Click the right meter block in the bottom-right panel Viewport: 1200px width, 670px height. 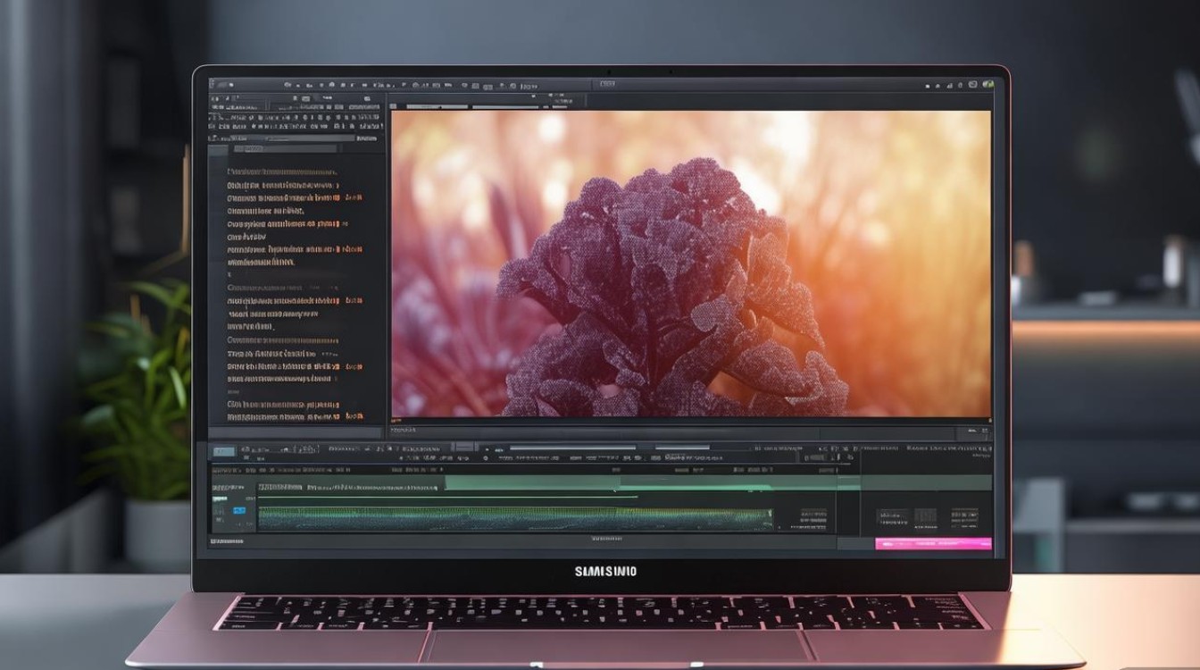tap(964, 516)
